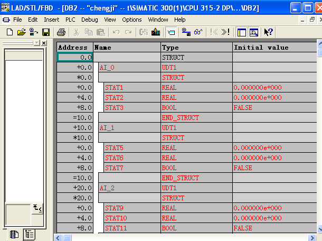Select the AI_0 name cell

coord(129,68)
